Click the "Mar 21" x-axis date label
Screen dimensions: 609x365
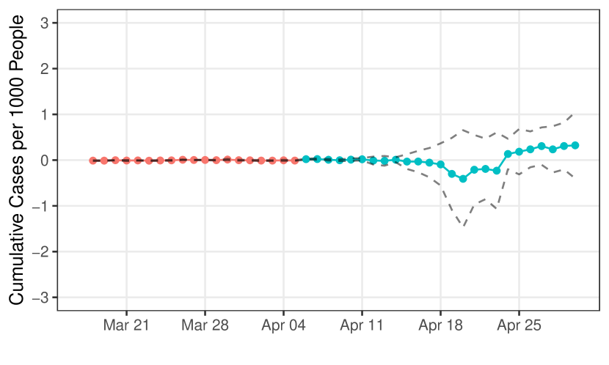(126, 325)
